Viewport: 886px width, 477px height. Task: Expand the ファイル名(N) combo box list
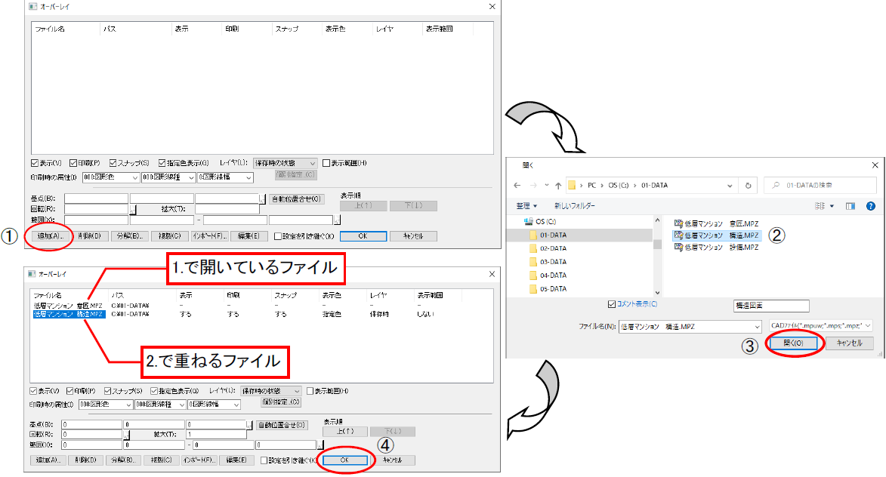757,326
